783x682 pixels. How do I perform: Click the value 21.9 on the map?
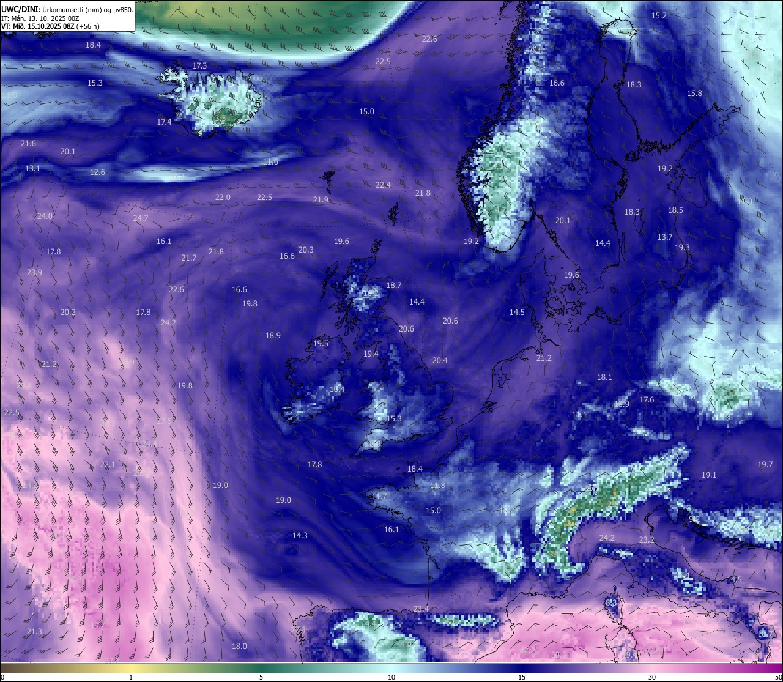[x=321, y=200]
